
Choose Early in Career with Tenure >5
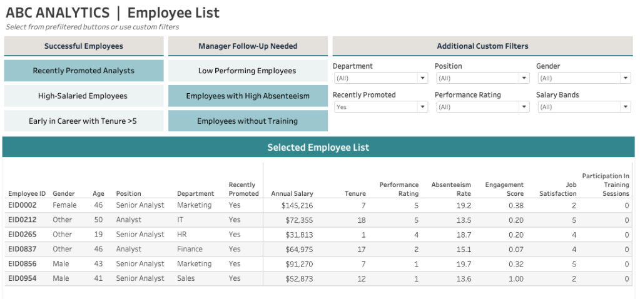coord(83,121)
